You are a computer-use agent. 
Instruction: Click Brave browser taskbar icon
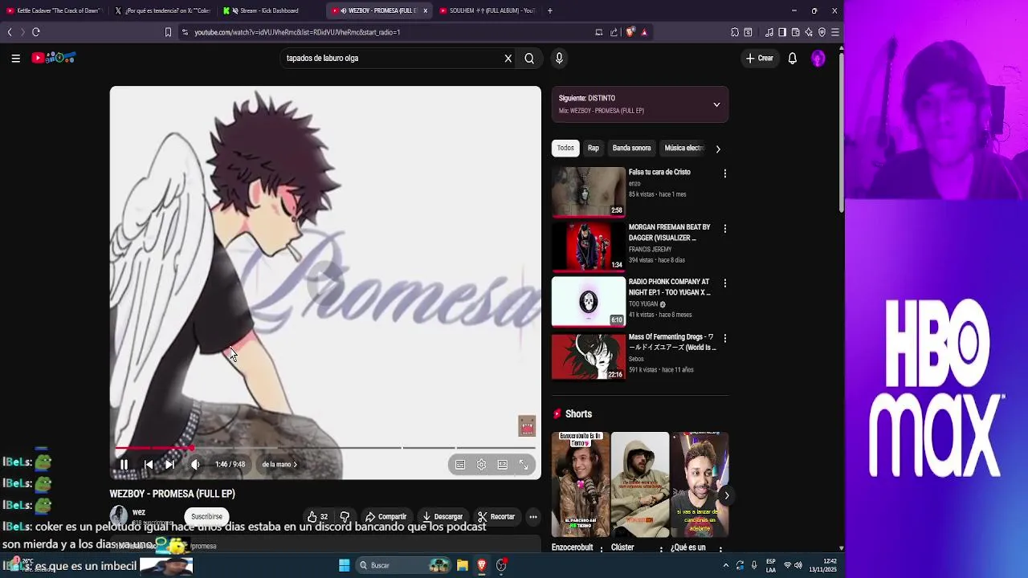482,565
